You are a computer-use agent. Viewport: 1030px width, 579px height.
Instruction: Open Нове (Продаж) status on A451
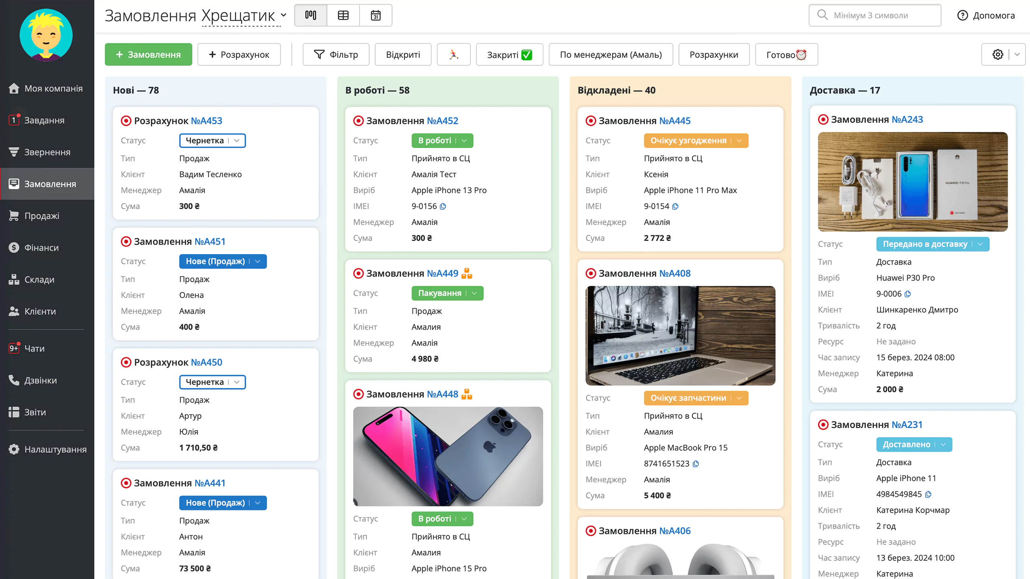(223, 261)
